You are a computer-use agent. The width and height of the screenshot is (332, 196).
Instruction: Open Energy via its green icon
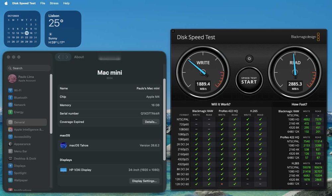[10, 112]
